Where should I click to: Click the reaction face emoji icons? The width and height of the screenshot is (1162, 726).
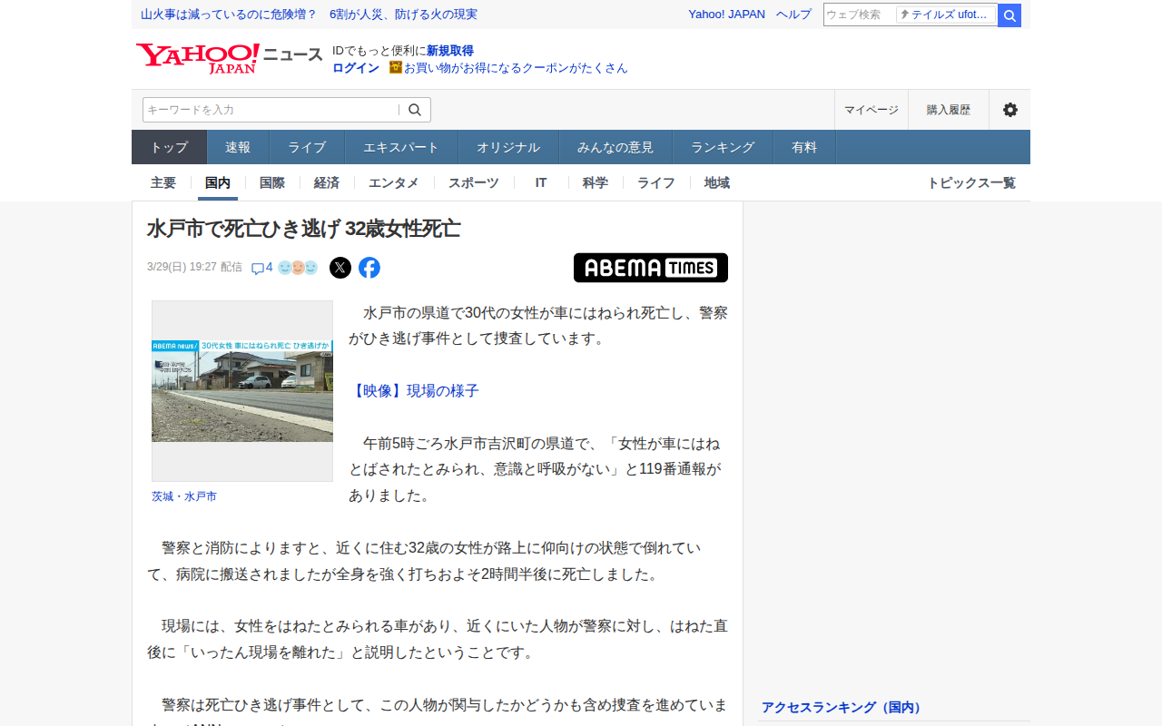(x=298, y=268)
